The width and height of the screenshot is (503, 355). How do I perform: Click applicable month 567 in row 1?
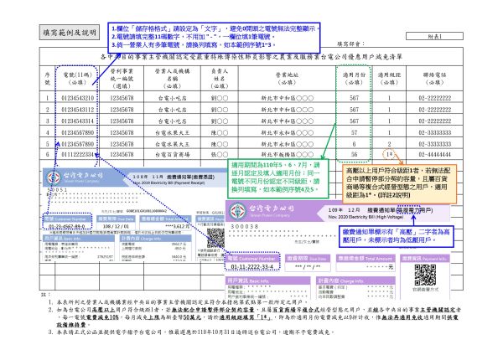(x=354, y=98)
